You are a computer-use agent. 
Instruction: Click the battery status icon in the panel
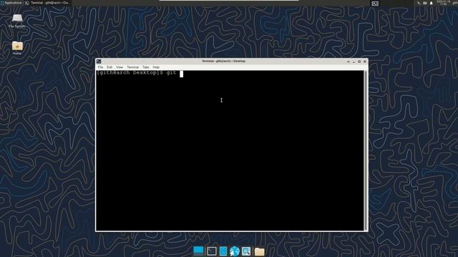[425, 3]
